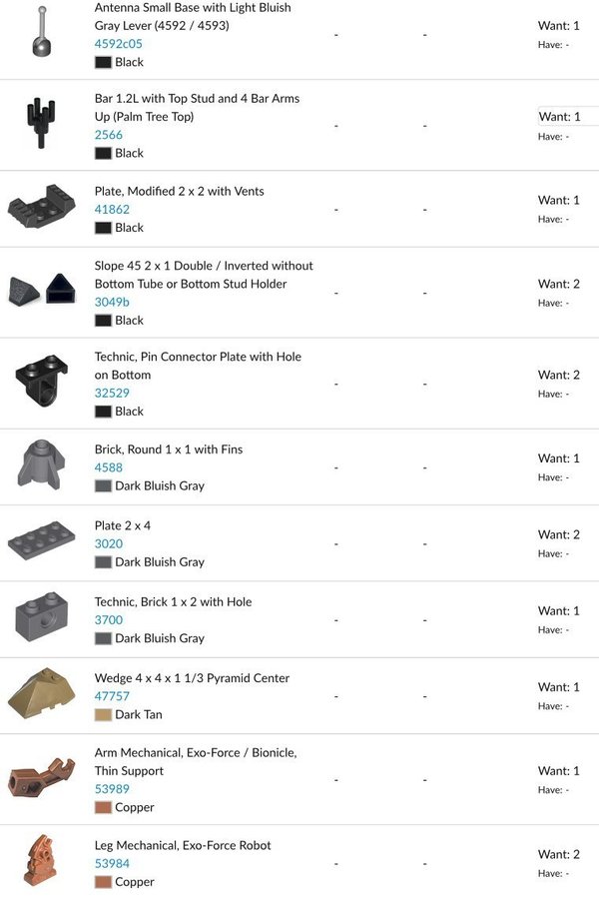The width and height of the screenshot is (599, 899).
Task: Edit the Want quantity field for Palm Tree Top
Action: click(x=567, y=117)
